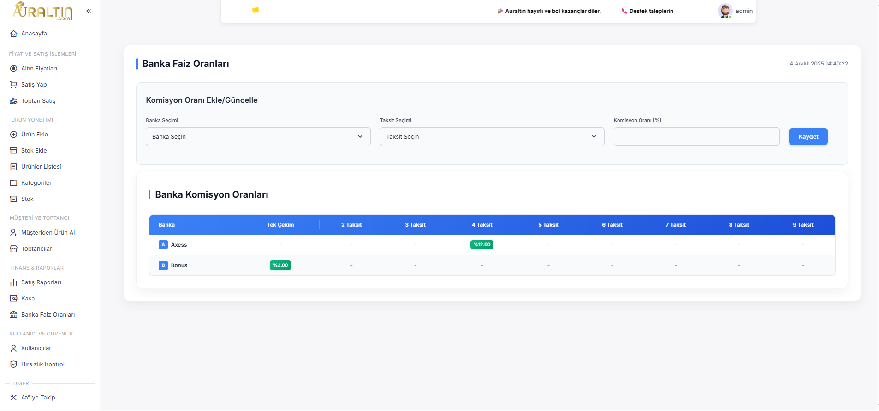Image resolution: width=879 pixels, height=411 pixels.
Task: Click the Hırsızlık Kontrol shield icon
Action: (14, 364)
